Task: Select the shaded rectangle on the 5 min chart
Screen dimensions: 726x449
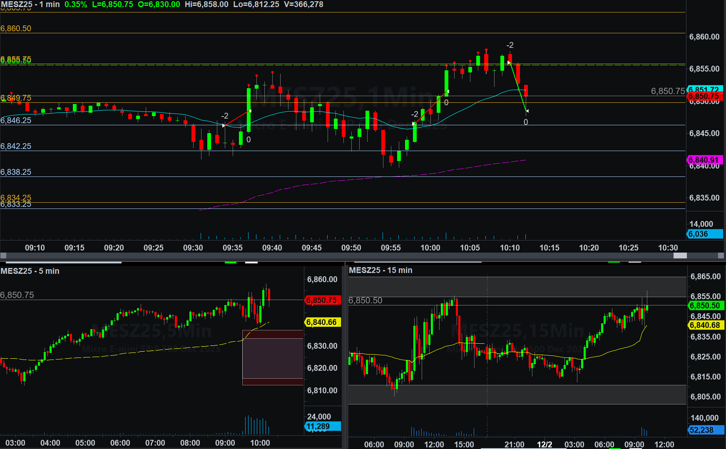Action: click(x=273, y=358)
